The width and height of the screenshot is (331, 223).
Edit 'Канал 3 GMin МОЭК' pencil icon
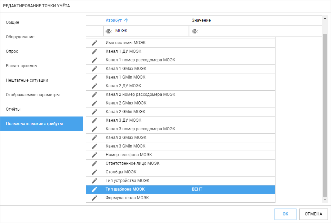[94, 146]
